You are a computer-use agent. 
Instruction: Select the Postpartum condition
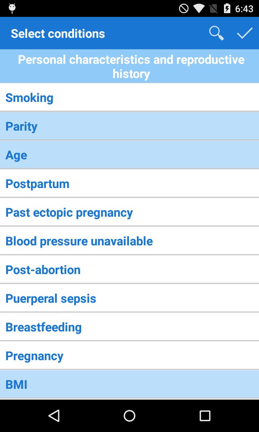tap(129, 184)
